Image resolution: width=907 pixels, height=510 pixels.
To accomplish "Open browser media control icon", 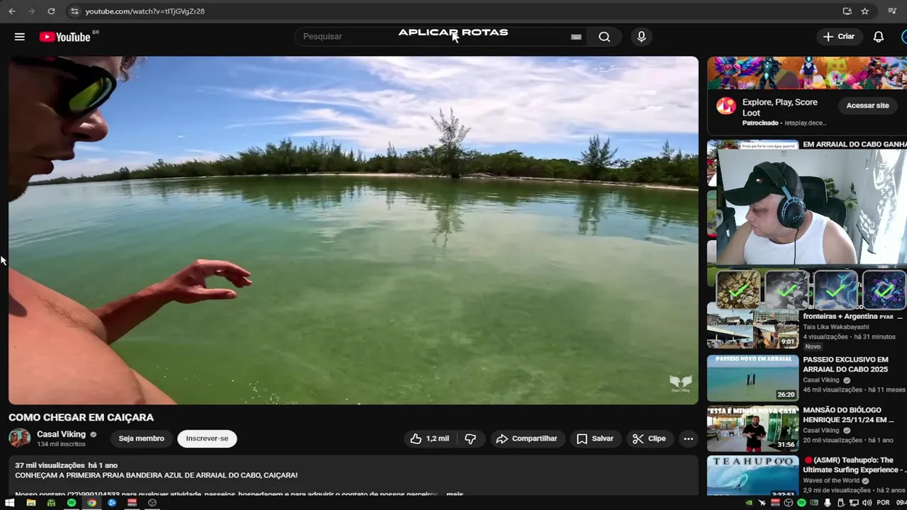I will click(x=892, y=11).
